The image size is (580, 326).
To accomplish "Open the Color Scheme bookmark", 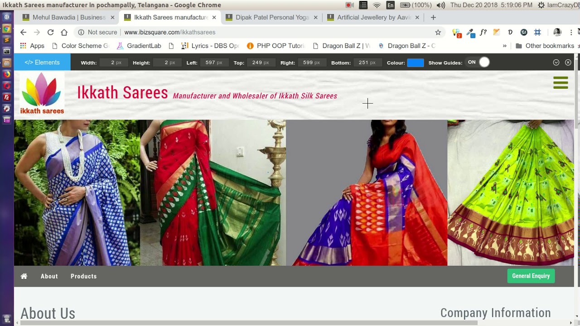I will [x=81, y=46].
